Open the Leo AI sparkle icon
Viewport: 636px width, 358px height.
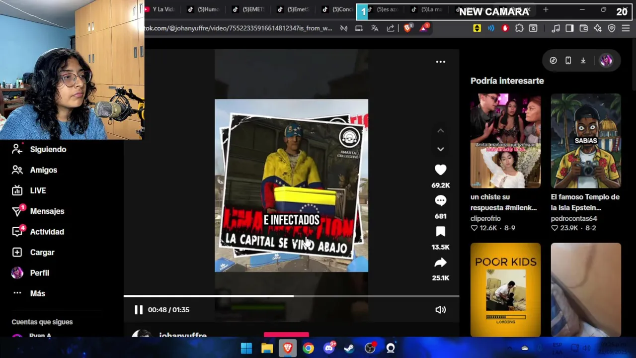click(598, 28)
